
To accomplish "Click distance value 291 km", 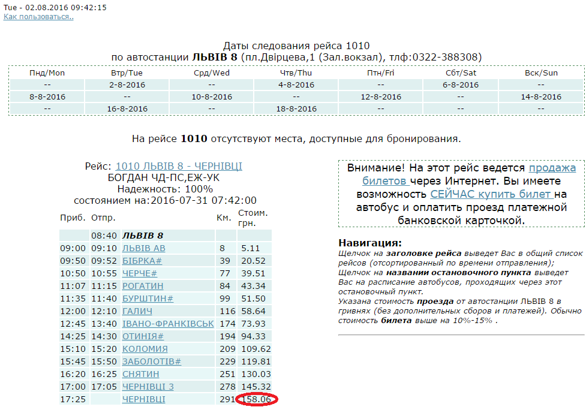I will [x=227, y=400].
